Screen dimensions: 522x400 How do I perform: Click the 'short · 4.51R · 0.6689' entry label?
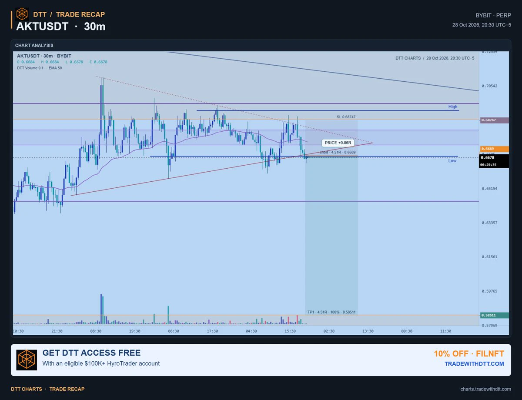(338, 153)
